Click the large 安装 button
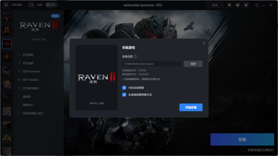This screenshot has width=278, height=156. pos(242,139)
